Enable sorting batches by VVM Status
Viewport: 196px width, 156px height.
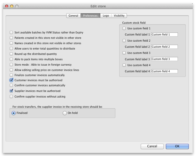tap(11, 32)
